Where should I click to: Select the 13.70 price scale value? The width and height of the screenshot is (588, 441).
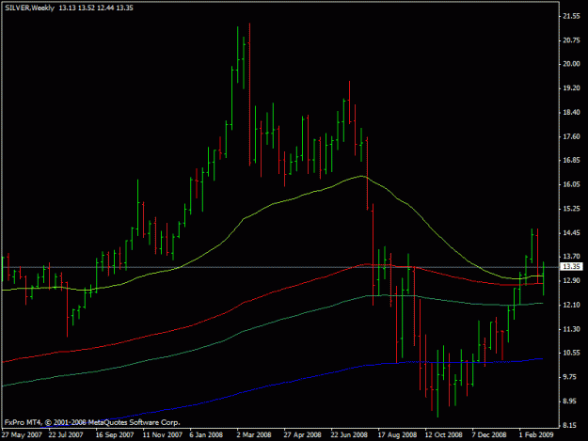click(571, 257)
